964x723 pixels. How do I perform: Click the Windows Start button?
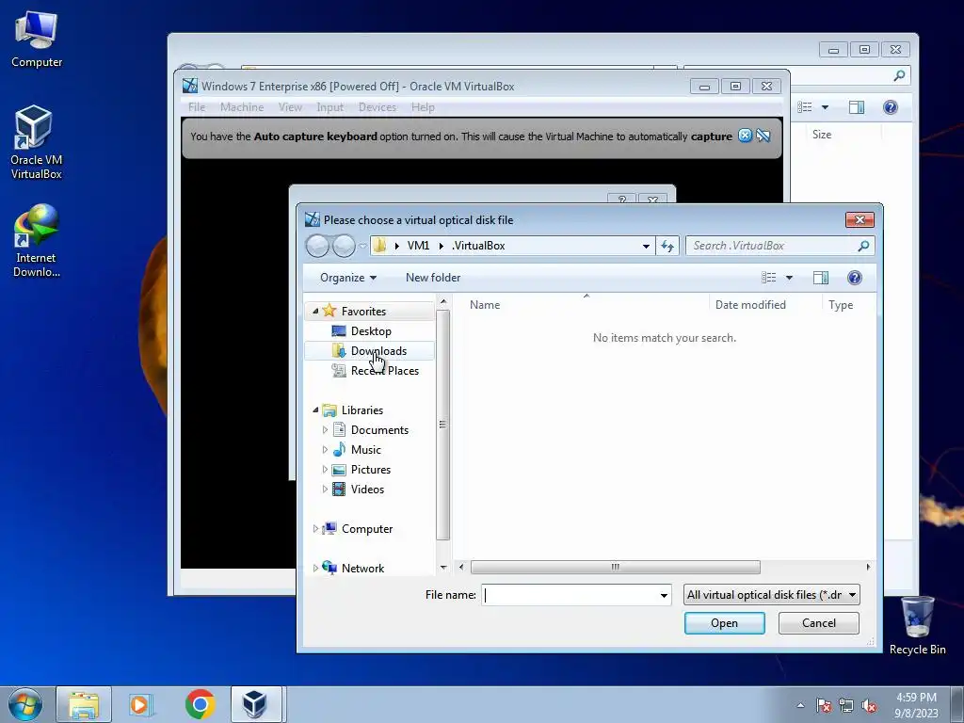tap(24, 704)
